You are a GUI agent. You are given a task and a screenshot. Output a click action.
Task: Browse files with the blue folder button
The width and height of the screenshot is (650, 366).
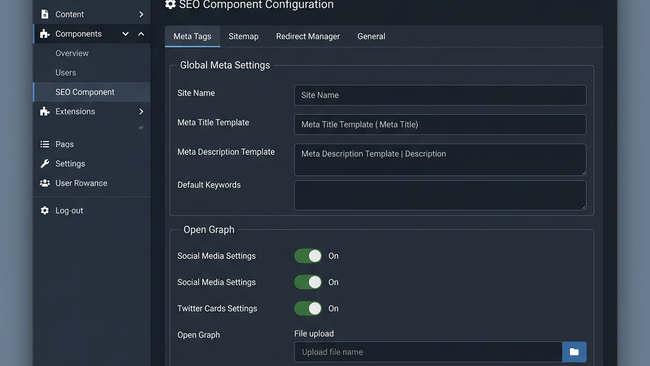[x=574, y=352]
